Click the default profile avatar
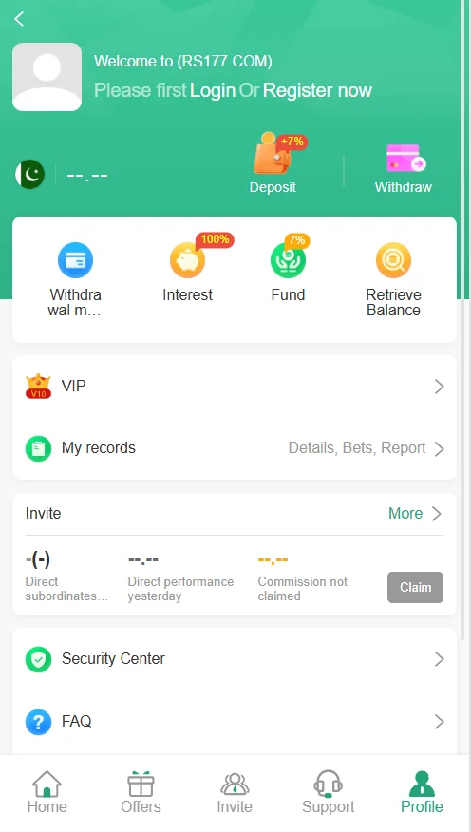 pyautogui.click(x=47, y=77)
